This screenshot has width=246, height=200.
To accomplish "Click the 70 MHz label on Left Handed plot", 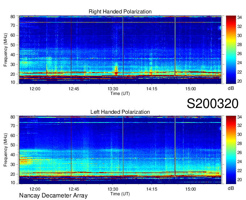I will (13, 126).
